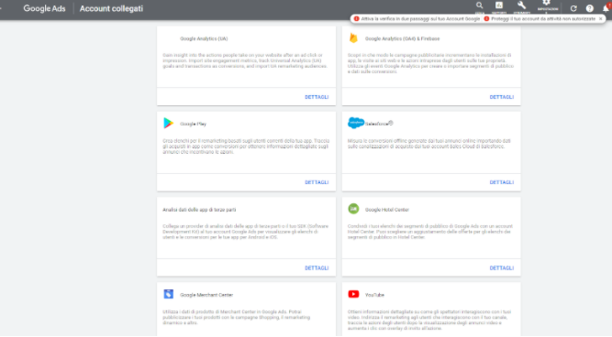Click the Salesforce cloud logo
Viewport: 612px width, 337px height.
tap(356, 123)
